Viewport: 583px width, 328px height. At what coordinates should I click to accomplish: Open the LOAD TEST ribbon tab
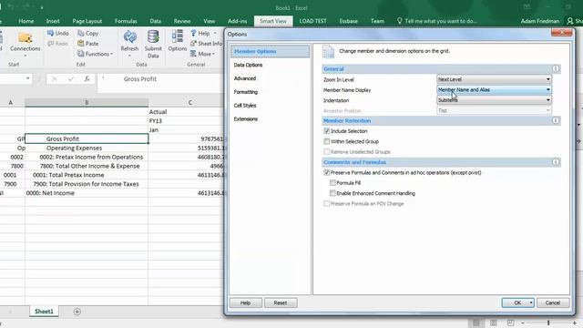click(x=312, y=21)
